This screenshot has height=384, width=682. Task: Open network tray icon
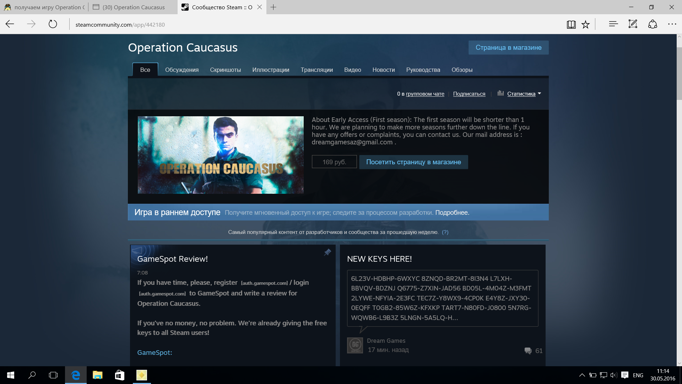point(603,375)
